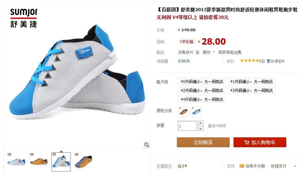Click the credit card installment icon
The image size is (301, 174).
pos(242,166)
